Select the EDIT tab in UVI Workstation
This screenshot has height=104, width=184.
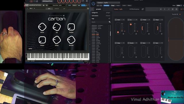[49, 9]
